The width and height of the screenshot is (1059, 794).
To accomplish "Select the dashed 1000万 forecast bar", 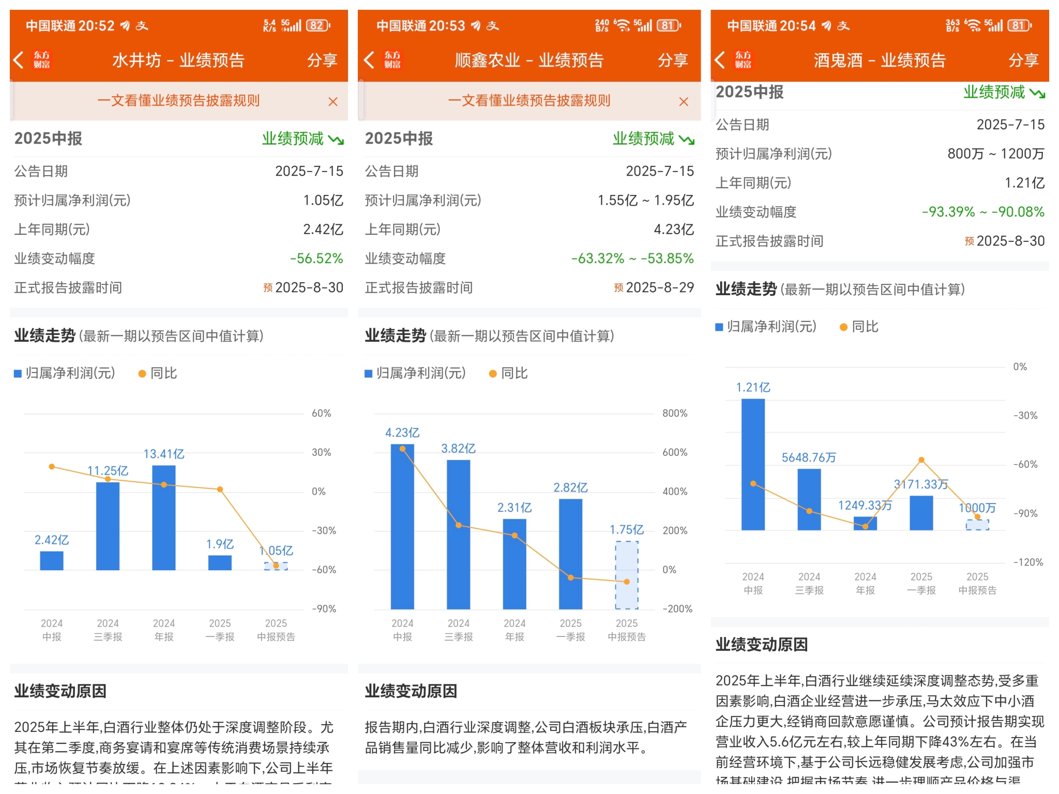I will (x=977, y=525).
